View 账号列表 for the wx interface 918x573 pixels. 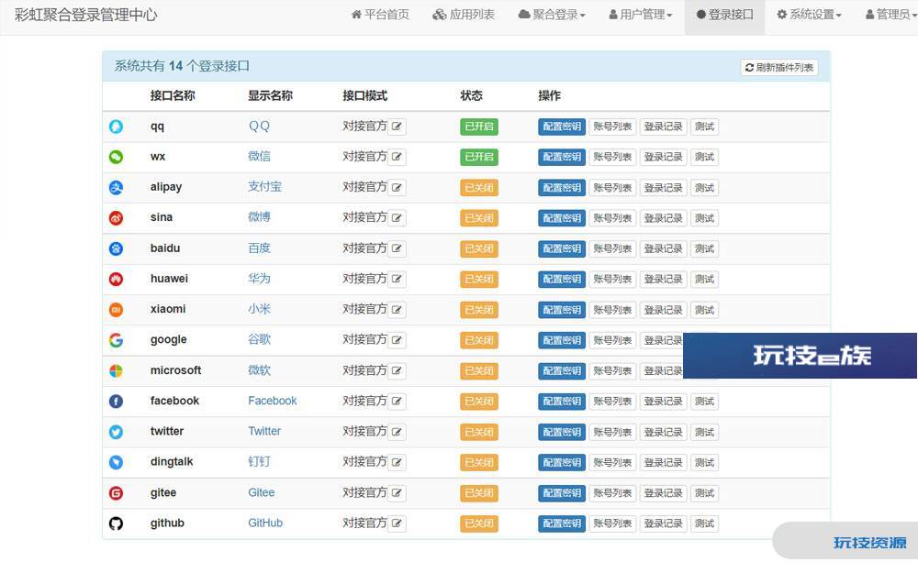[612, 157]
